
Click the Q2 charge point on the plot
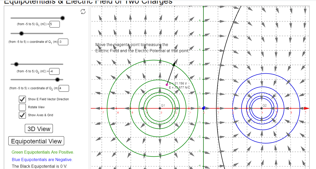pyautogui.click(x=262, y=108)
